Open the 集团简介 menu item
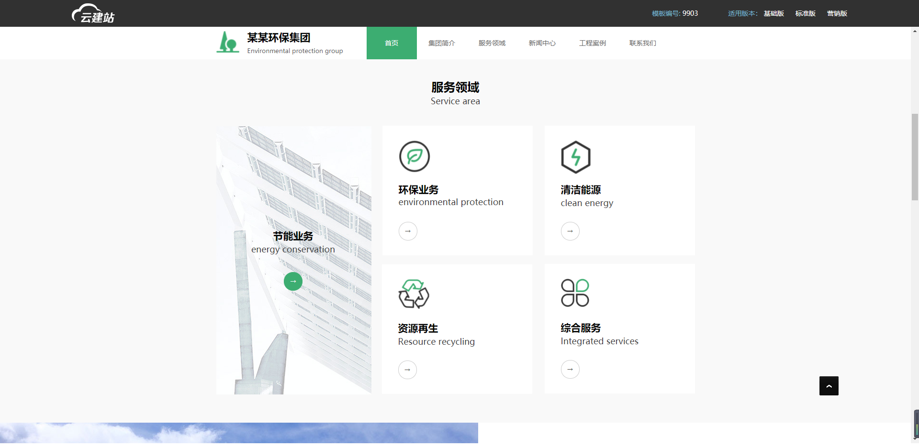919x448 pixels. [x=441, y=43]
